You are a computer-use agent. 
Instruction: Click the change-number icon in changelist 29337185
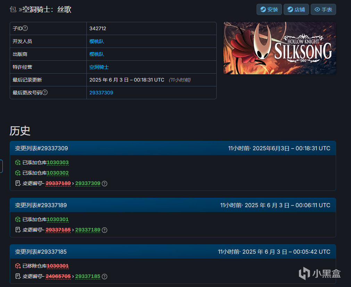[18, 277]
